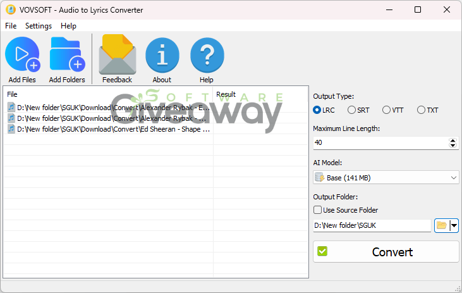
Task: Click the Add Folders toolbar icon
Action: click(67, 54)
